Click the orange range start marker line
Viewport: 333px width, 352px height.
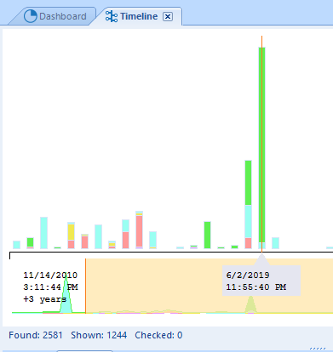tap(85, 286)
